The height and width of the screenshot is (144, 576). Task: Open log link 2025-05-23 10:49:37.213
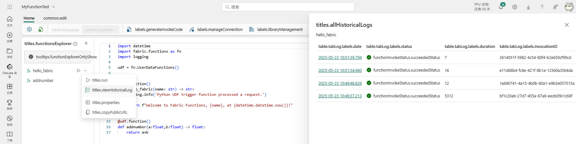coord(340,96)
